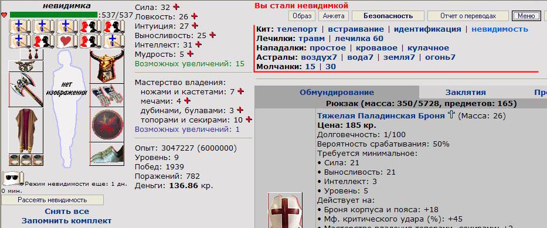This screenshot has width=547, height=228.
Task: Click the earrings equipment slot
Action: (x=32, y=55)
